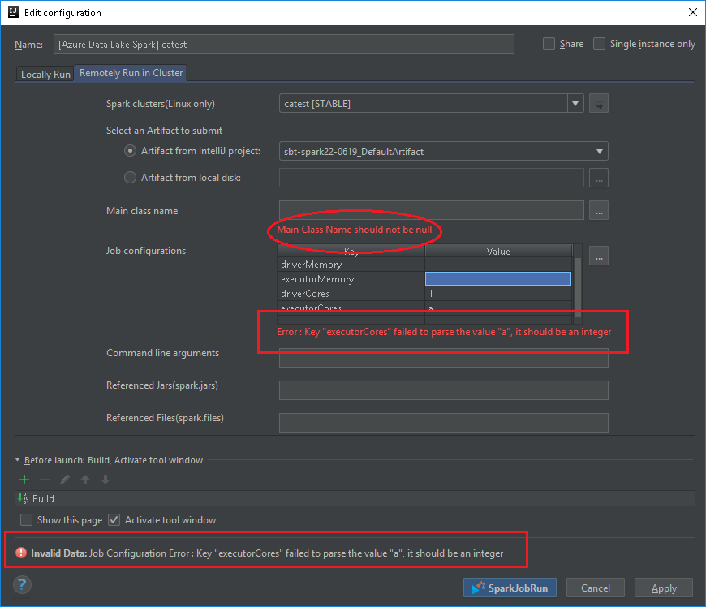Browse for an artifact from local disk
The width and height of the screenshot is (706, 607).
click(599, 178)
